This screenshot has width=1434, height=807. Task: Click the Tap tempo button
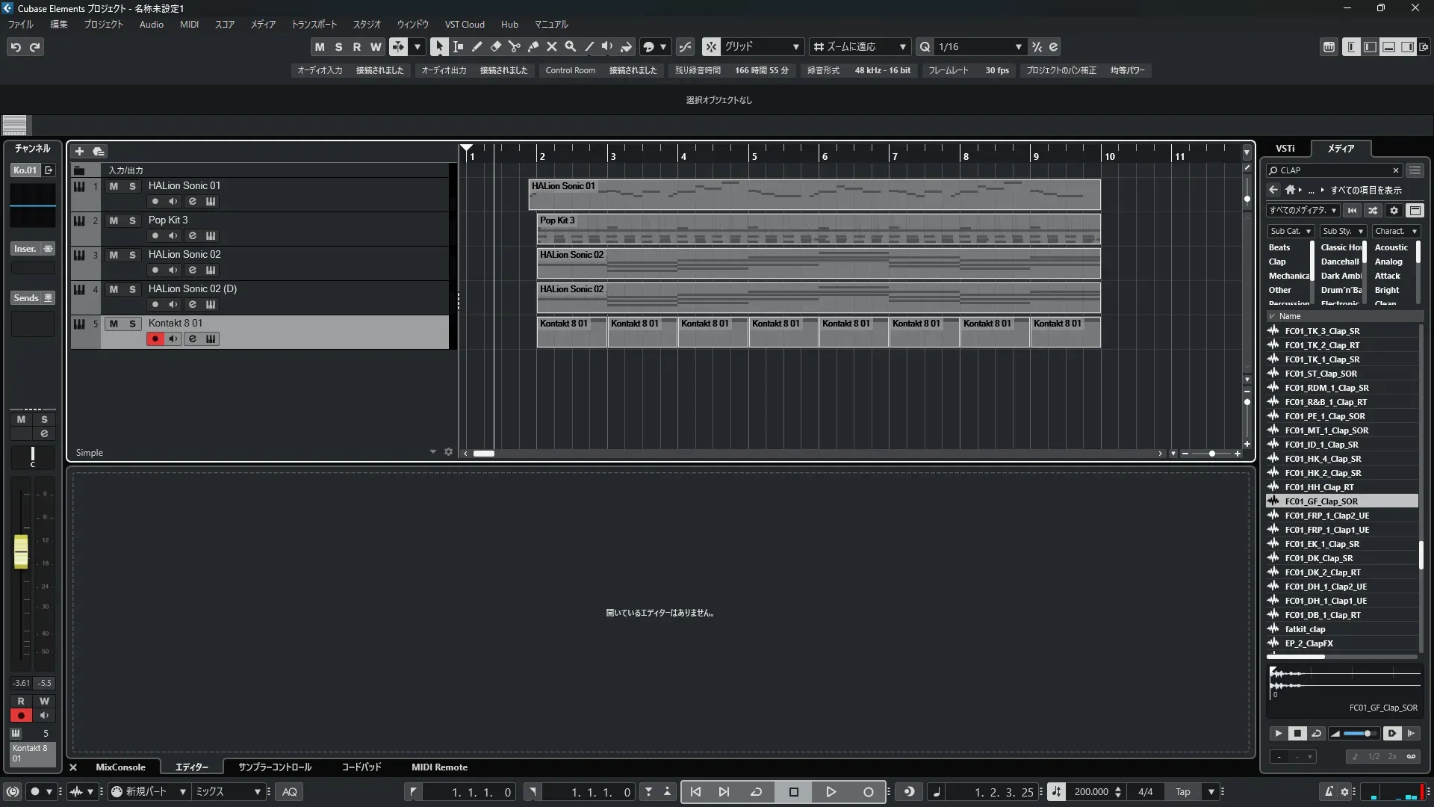tap(1182, 791)
